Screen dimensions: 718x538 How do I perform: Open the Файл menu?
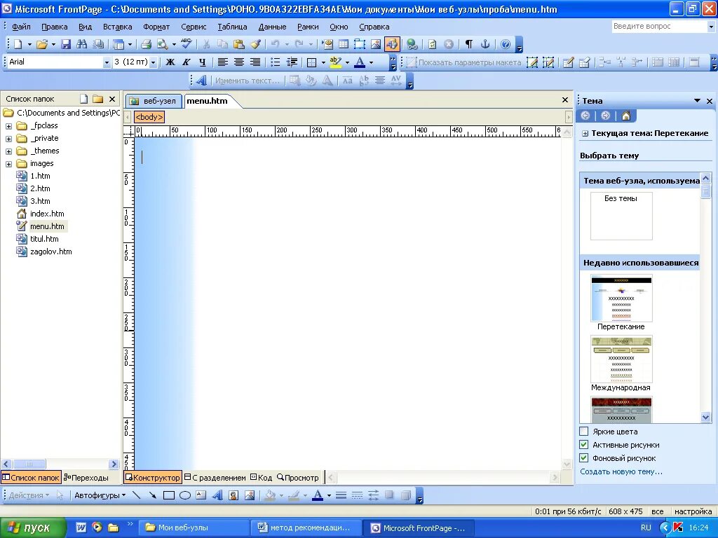(21, 27)
